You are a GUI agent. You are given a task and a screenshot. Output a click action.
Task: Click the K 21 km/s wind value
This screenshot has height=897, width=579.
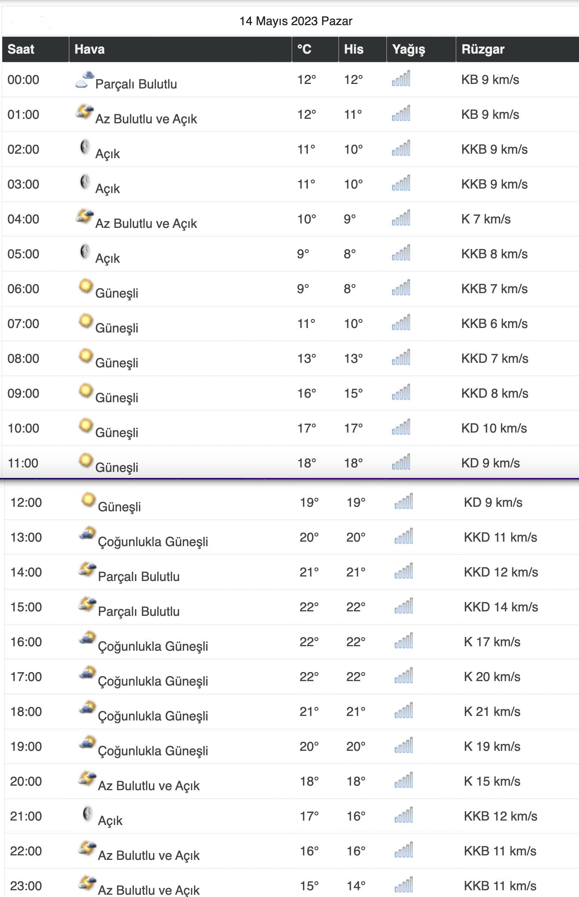pyautogui.click(x=492, y=711)
